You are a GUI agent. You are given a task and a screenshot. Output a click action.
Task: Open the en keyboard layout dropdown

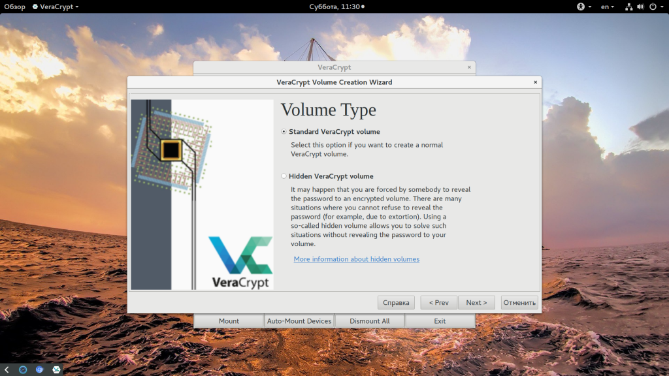(x=608, y=7)
